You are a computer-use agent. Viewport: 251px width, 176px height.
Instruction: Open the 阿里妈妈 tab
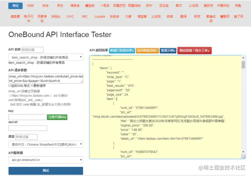134,6
